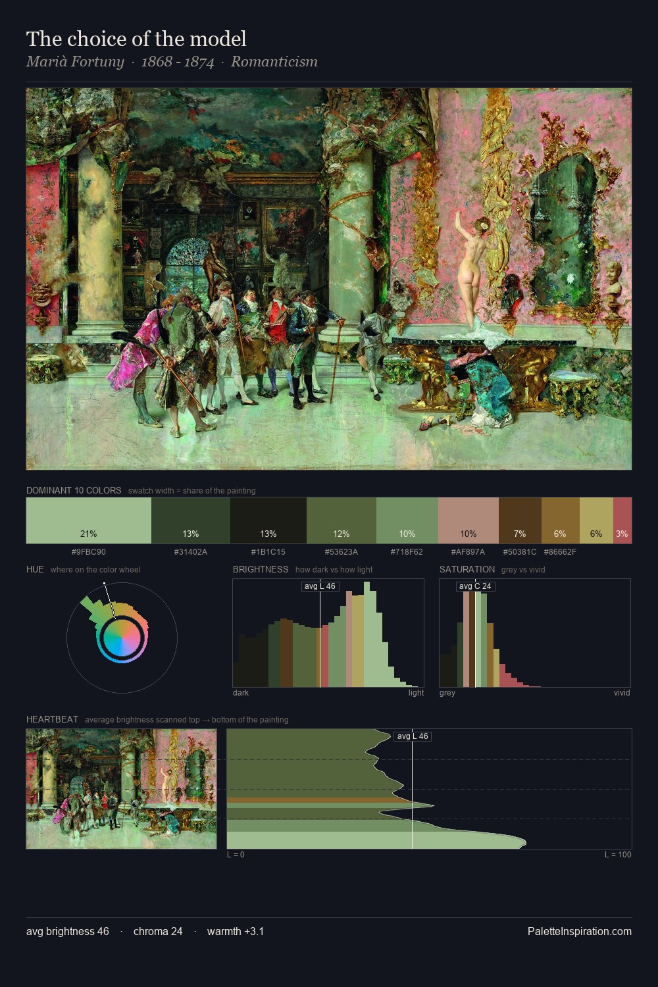The height and width of the screenshot is (987, 658).
Task: Click the small Heartbeat painting thumbnail
Action: tap(121, 789)
